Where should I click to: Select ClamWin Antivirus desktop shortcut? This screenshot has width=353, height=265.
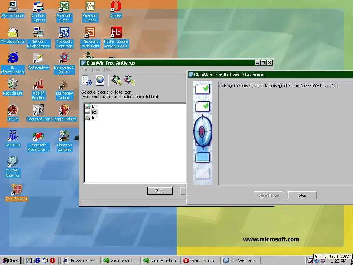(x=13, y=167)
